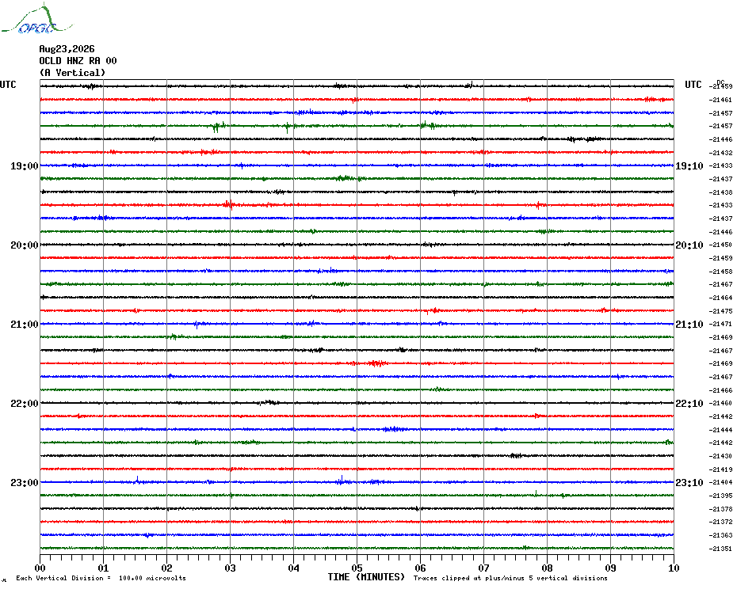This screenshot has width=737, height=589.
Task: Click the 08 minute tick label
Action: 547,568
